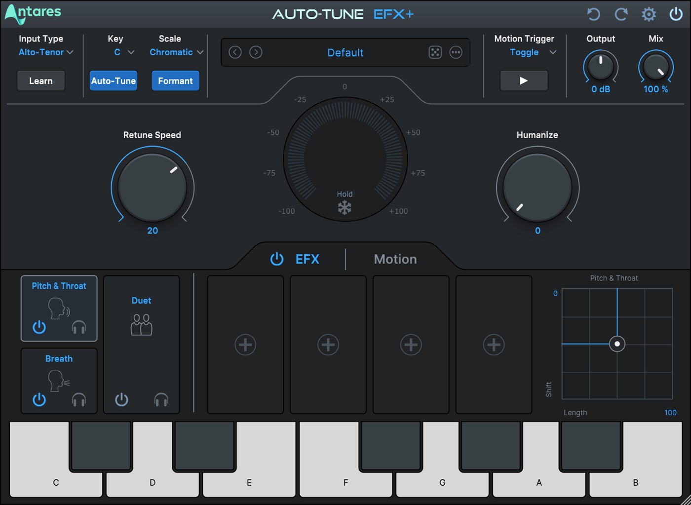Viewport: 691px width, 505px height.
Task: Open the settings gear icon
Action: click(x=649, y=14)
